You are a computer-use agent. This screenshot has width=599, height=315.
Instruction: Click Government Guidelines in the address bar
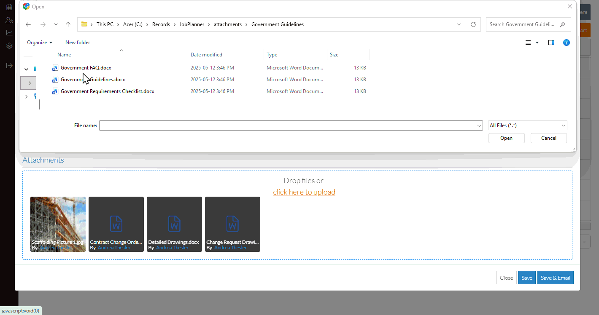point(278,24)
